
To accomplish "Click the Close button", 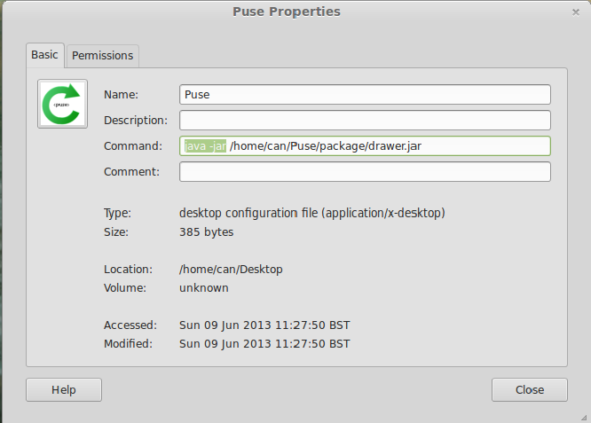I will 530,390.
